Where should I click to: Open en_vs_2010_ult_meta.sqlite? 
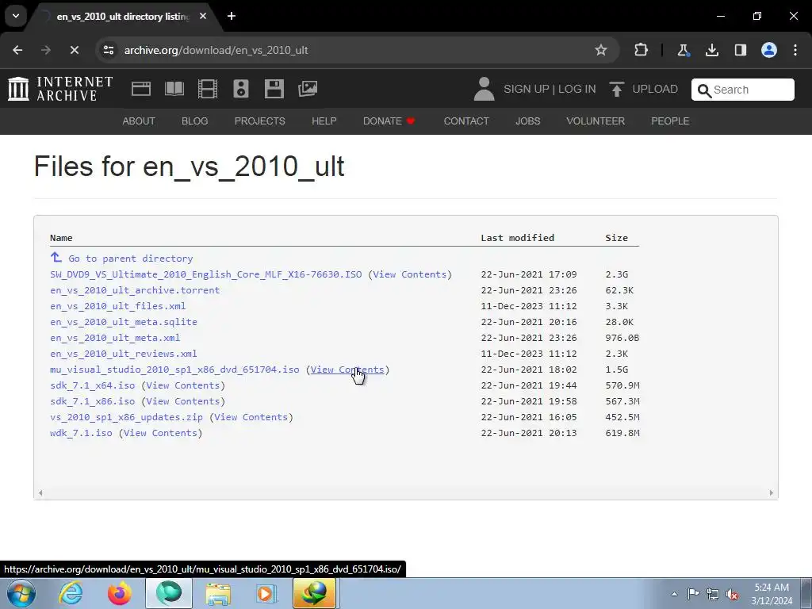coord(123,322)
